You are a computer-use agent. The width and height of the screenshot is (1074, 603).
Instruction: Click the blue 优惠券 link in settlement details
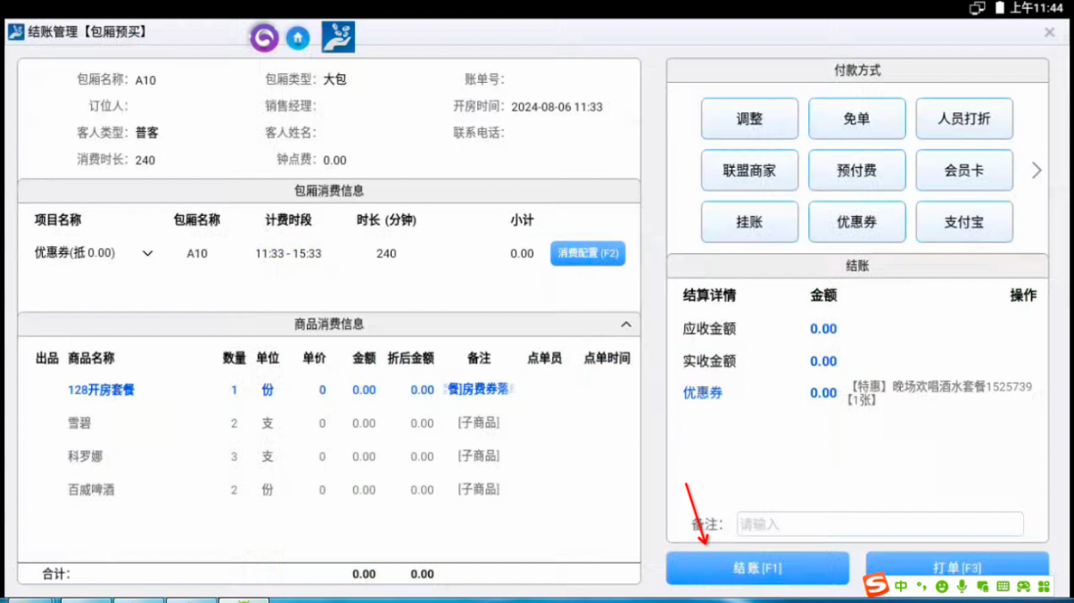click(x=701, y=392)
